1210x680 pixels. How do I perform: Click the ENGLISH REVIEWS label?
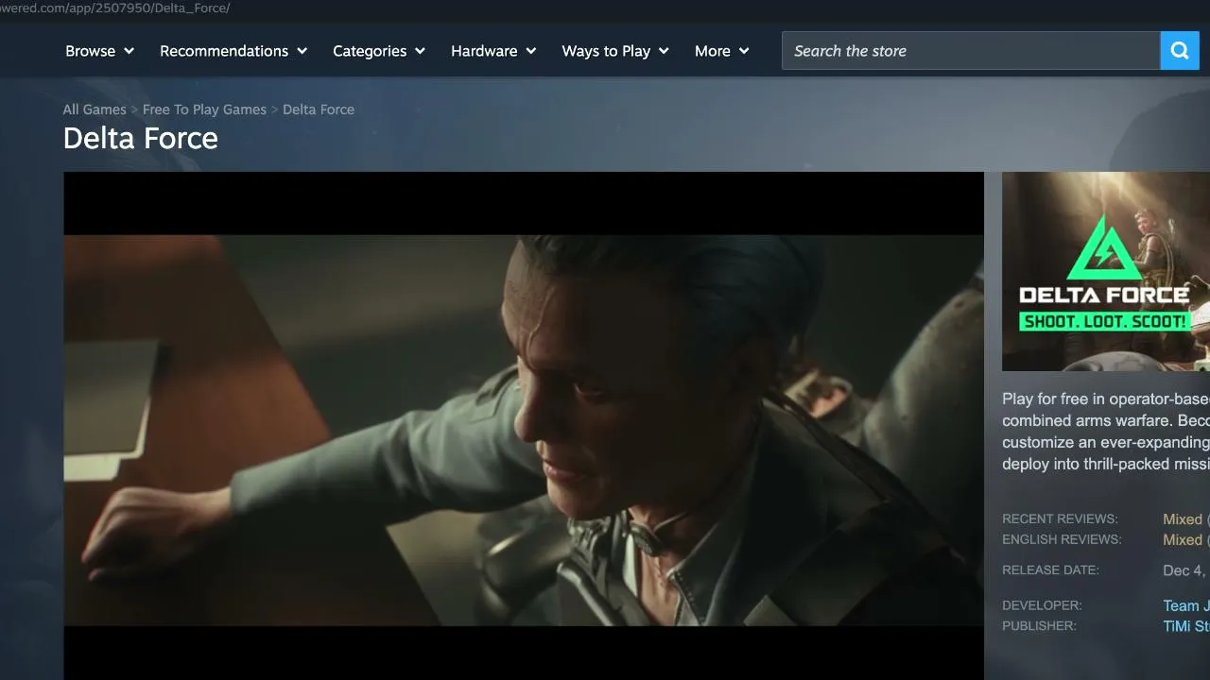click(1062, 539)
